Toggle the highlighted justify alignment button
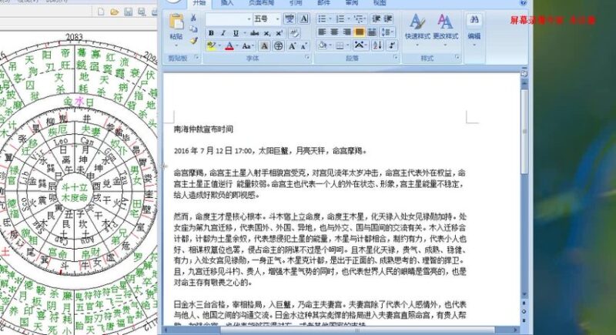Viewport: 616px width, 335px height. pos(359,32)
